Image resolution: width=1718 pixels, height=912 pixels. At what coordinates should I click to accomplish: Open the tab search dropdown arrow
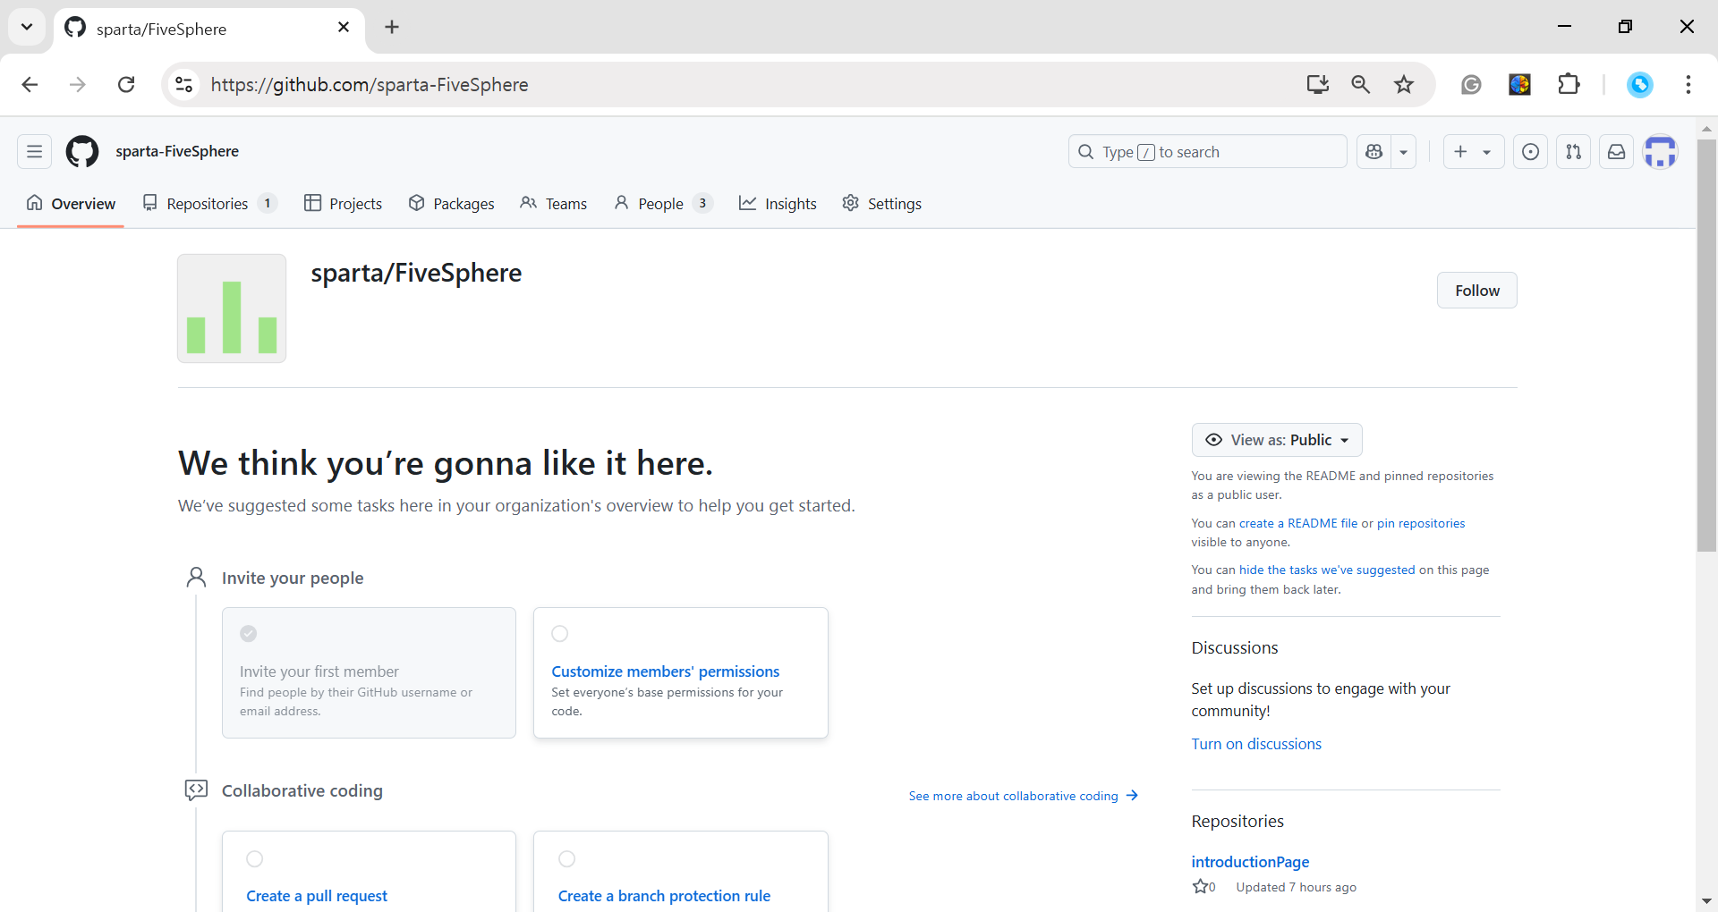[27, 27]
